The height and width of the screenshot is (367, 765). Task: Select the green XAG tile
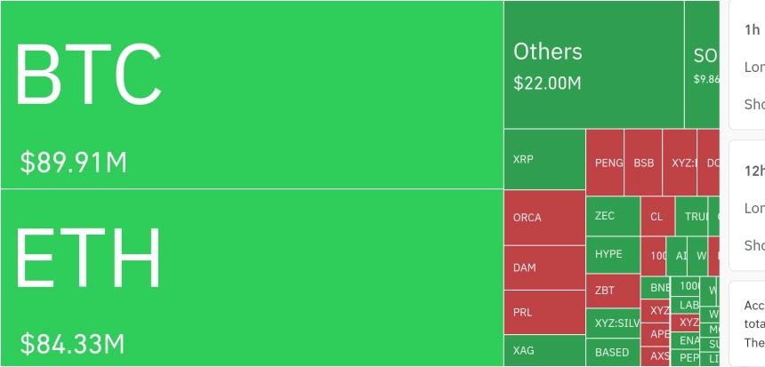(x=544, y=350)
